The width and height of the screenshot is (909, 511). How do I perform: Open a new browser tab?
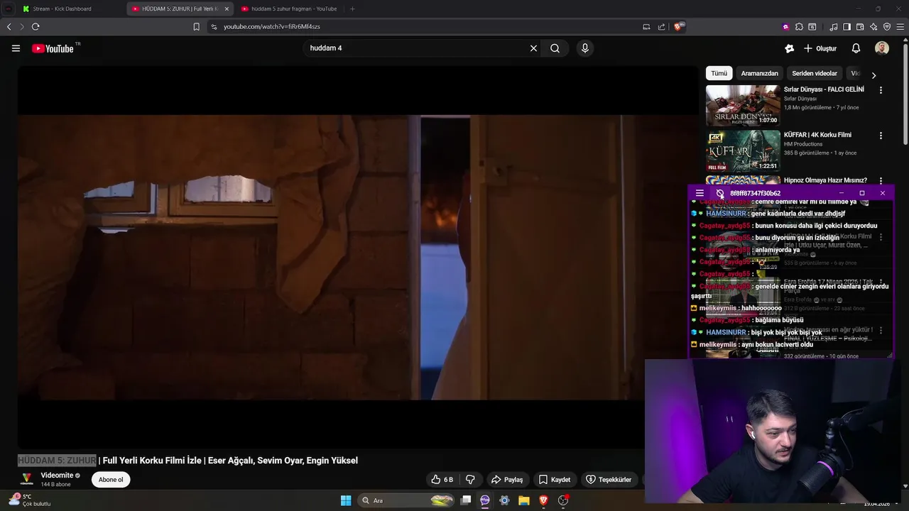pos(352,9)
